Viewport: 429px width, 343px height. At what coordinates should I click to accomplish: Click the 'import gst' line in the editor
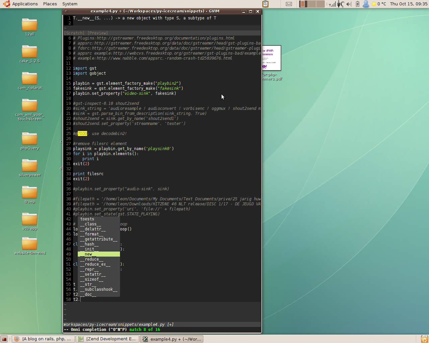pos(85,68)
